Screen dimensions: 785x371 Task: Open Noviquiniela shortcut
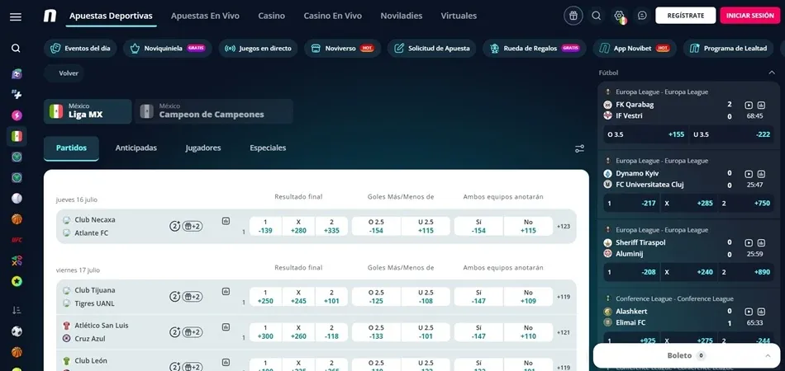[x=167, y=49]
